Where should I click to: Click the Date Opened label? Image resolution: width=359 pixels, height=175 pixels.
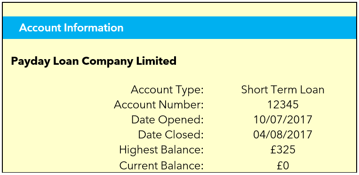pyautogui.click(x=168, y=120)
